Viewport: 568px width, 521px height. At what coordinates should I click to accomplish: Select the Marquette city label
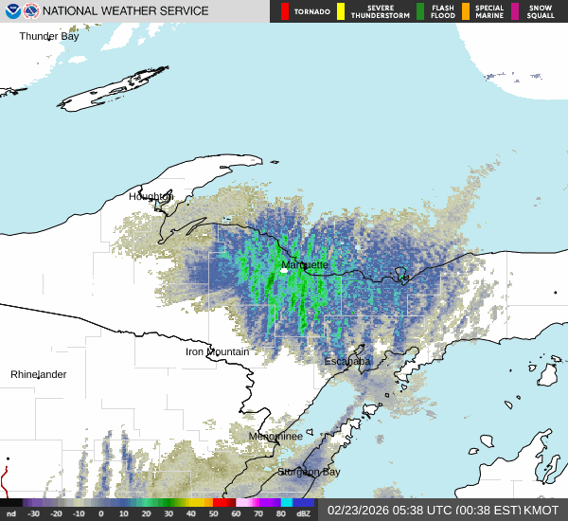click(305, 264)
